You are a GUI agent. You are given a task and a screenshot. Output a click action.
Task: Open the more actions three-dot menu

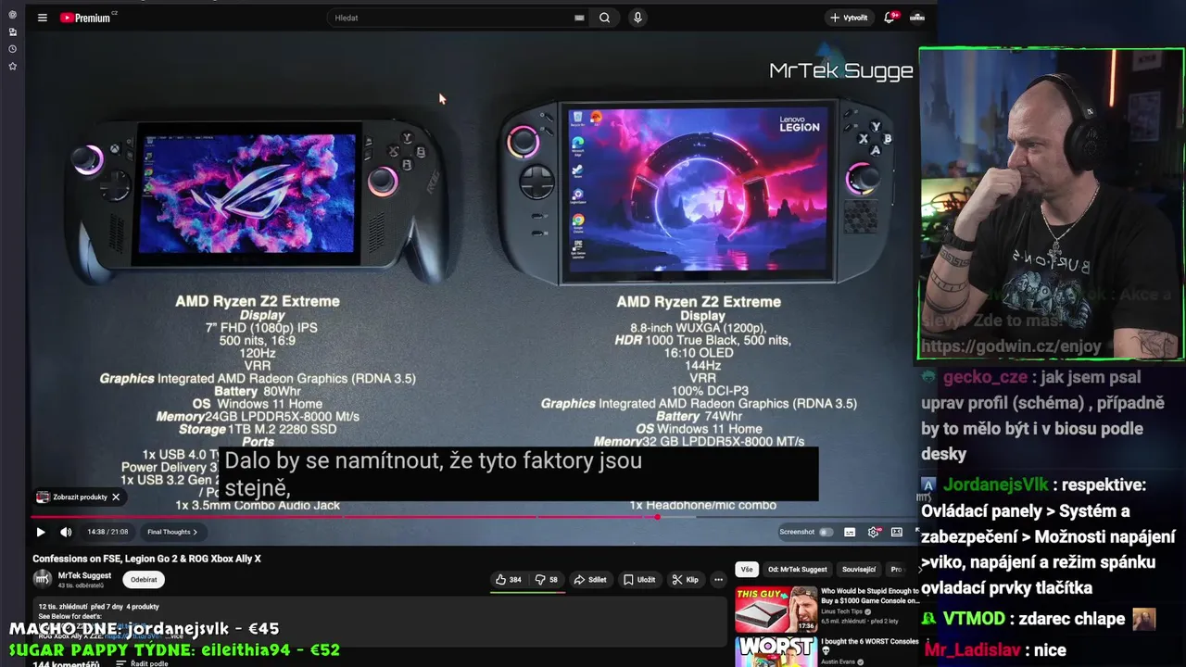(718, 580)
